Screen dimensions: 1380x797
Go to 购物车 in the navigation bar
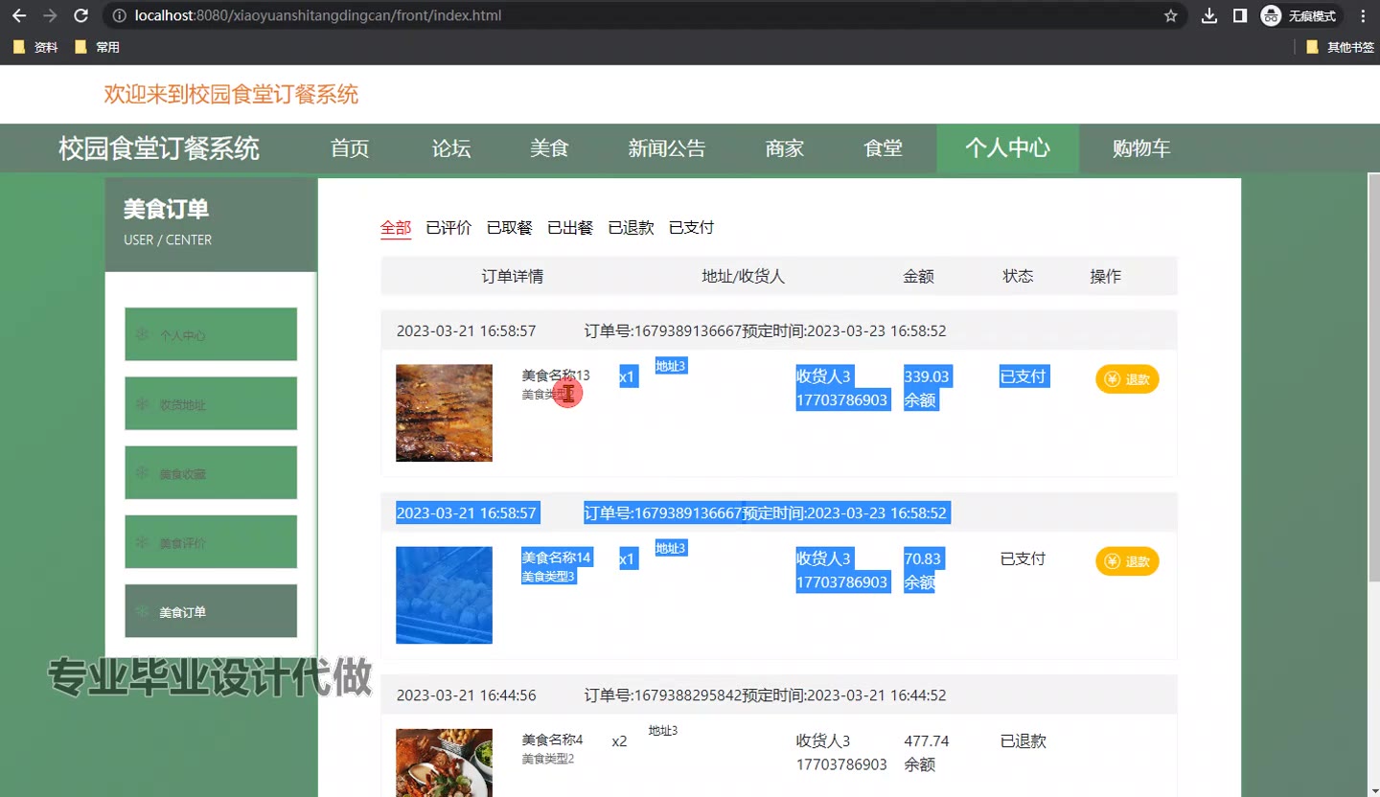(1140, 148)
